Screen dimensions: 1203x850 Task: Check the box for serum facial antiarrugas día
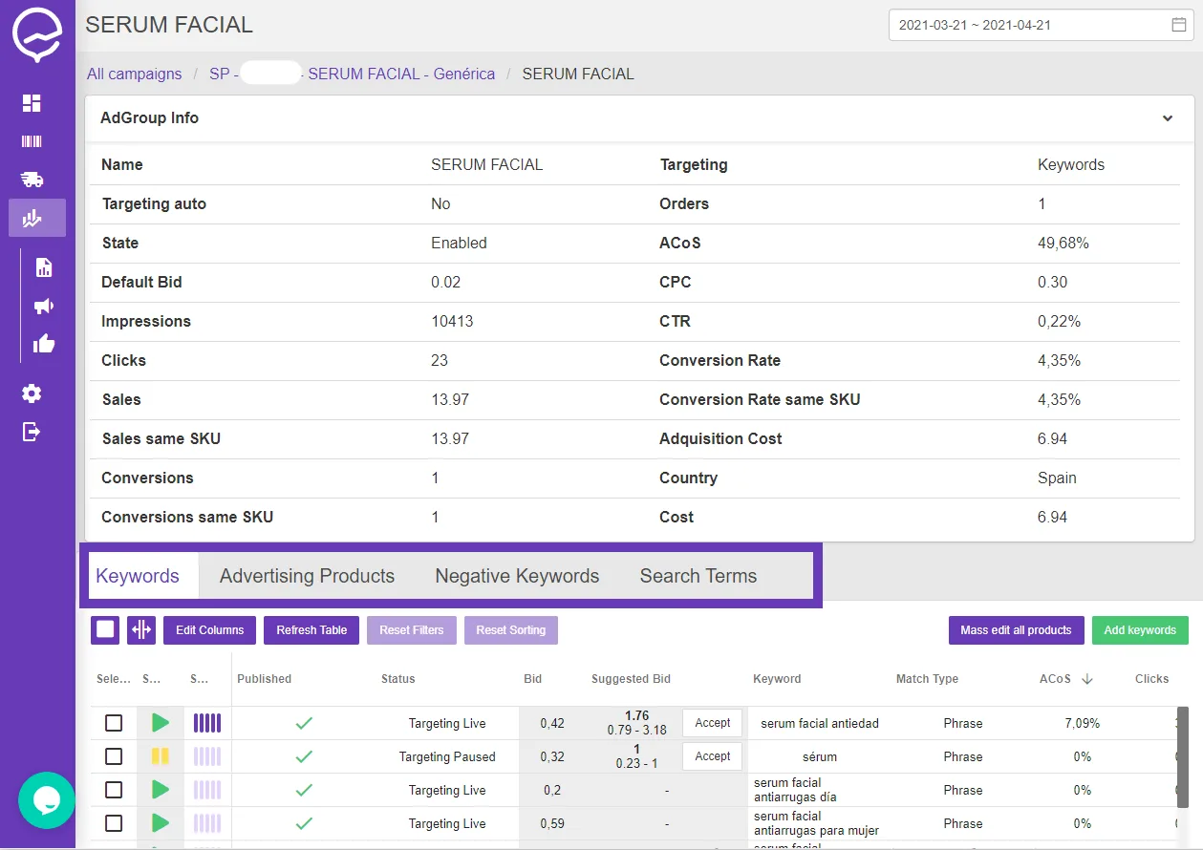[x=114, y=790]
